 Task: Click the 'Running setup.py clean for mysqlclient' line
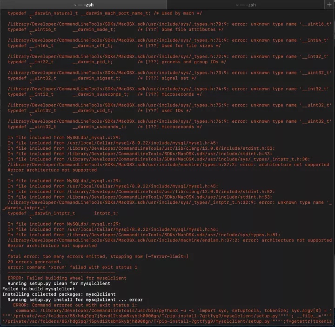(x=59, y=283)
